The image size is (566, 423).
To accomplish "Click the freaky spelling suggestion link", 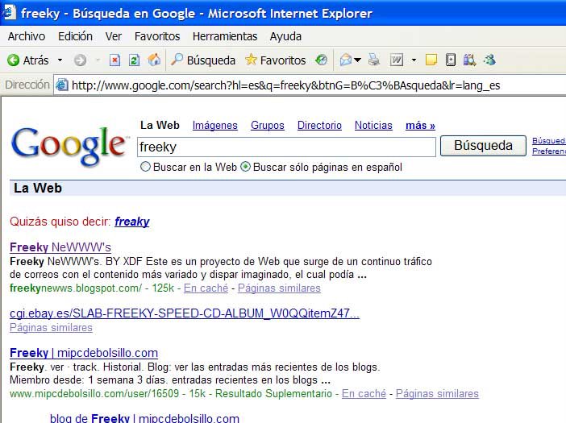I will [x=131, y=222].
